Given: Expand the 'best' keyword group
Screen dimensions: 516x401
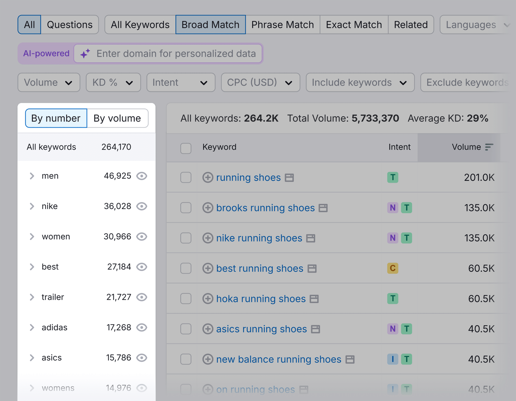Looking at the screenshot, I should 32,267.
